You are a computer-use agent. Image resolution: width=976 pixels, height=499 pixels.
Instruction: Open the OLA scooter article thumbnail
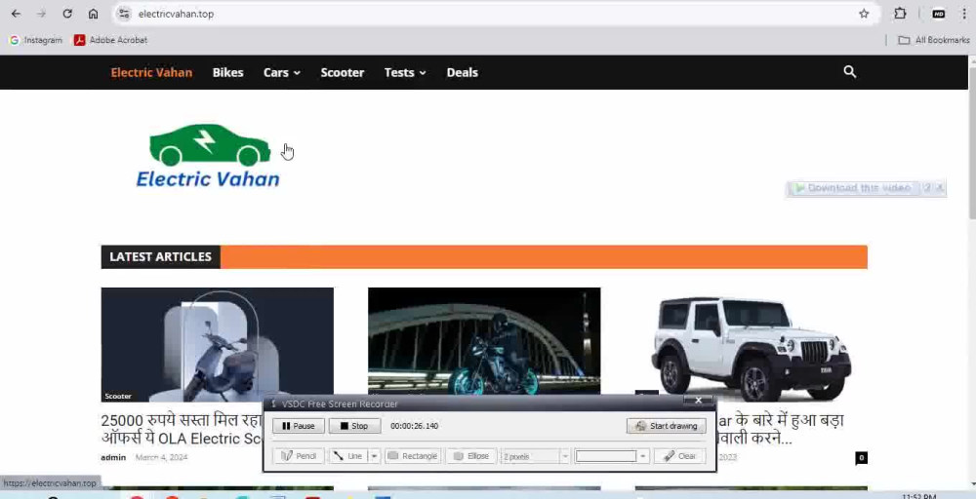pos(218,344)
